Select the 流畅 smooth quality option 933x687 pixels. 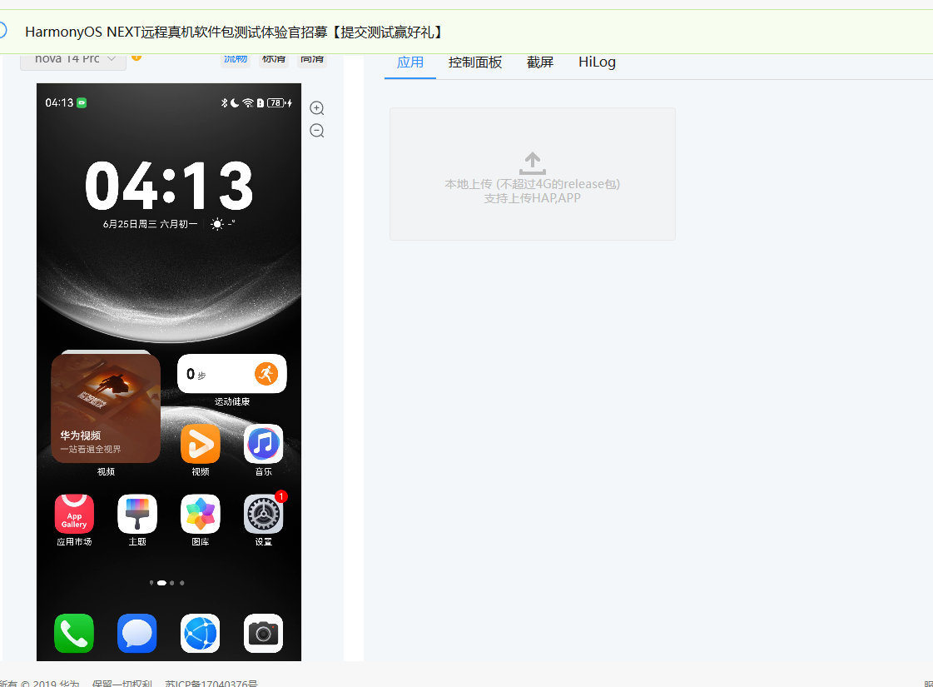click(x=235, y=59)
